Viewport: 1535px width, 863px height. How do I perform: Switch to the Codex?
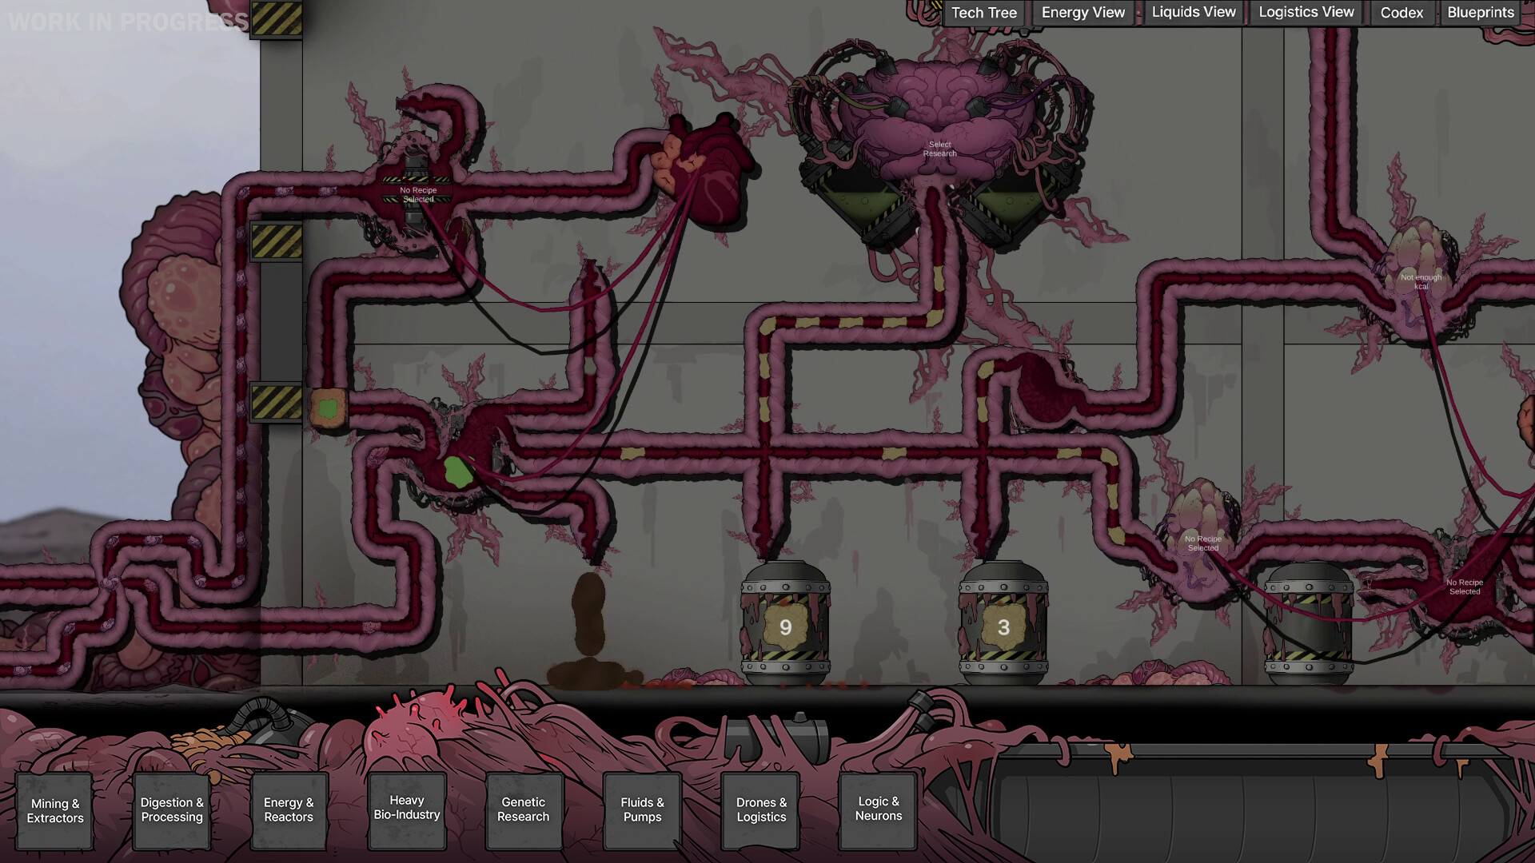(1401, 13)
